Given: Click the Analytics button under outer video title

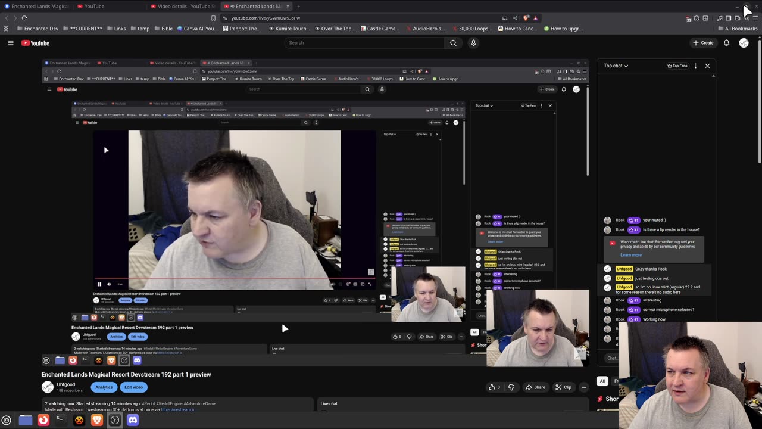Looking at the screenshot, I should 104,387.
